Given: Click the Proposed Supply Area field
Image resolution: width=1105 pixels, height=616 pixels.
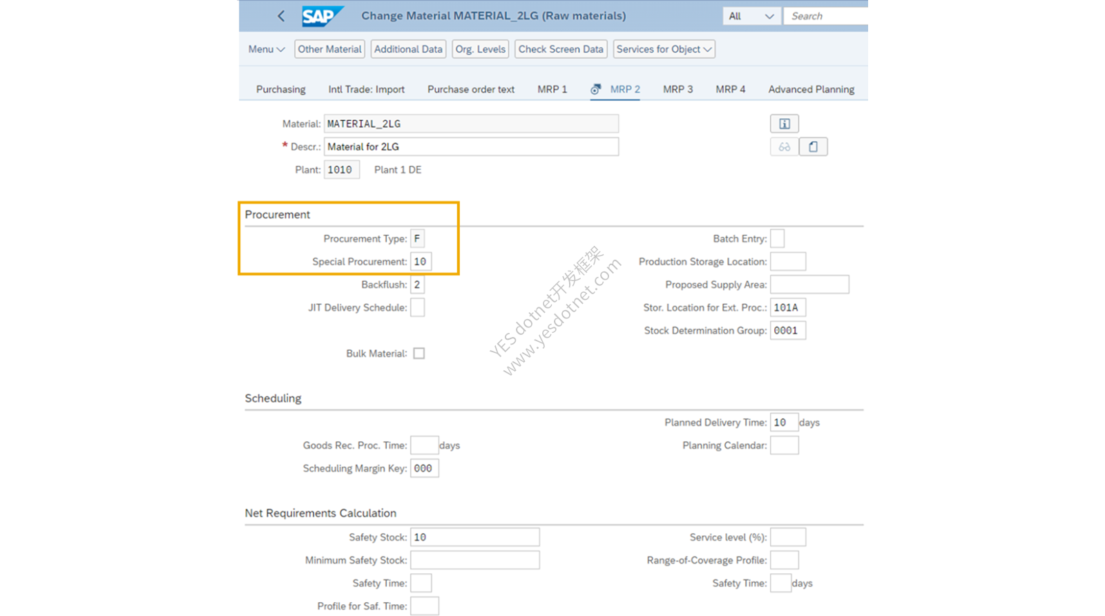Looking at the screenshot, I should pyautogui.click(x=809, y=285).
